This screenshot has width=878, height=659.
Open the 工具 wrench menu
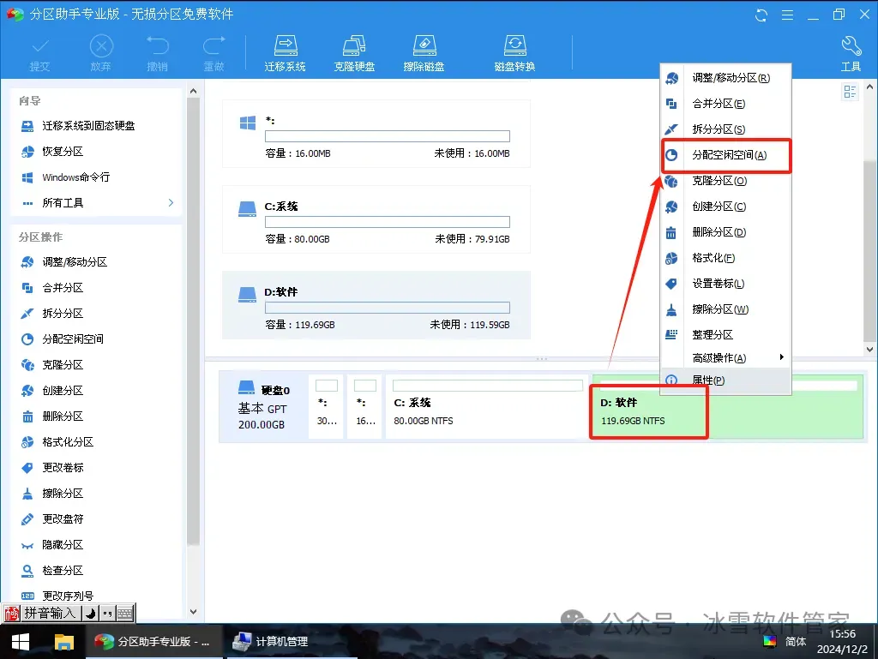coord(851,54)
